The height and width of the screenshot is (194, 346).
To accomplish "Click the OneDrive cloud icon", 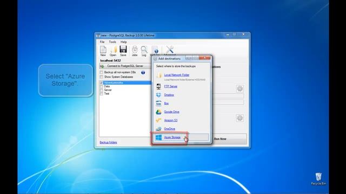I will [x=158, y=129].
